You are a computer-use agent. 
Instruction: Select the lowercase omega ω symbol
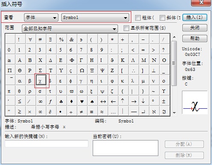82,91
